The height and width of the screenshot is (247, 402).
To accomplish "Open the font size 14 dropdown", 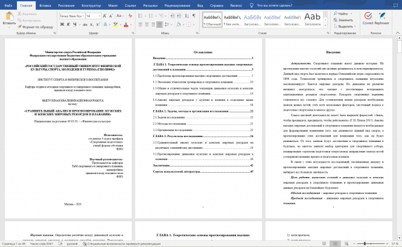I will (x=100, y=16).
